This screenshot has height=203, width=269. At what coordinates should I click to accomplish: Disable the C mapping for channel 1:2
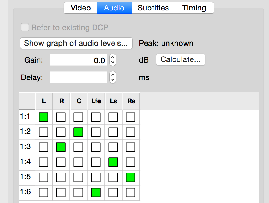(x=78, y=132)
